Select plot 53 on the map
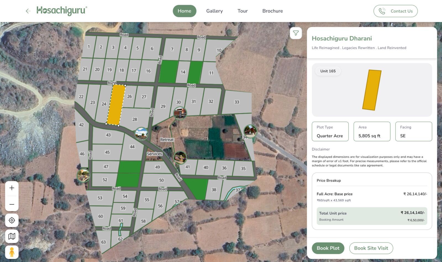442x262 pixels. pos(100,198)
